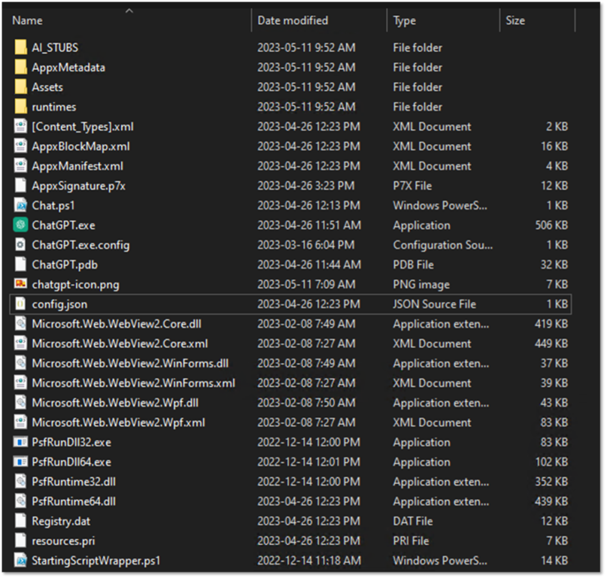607x578 pixels.
Task: Click the 449 KB size value
Action: click(x=551, y=344)
